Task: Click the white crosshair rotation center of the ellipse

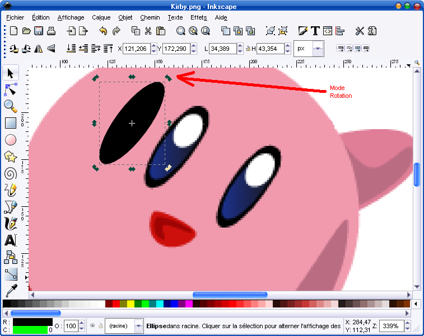Action: point(132,124)
